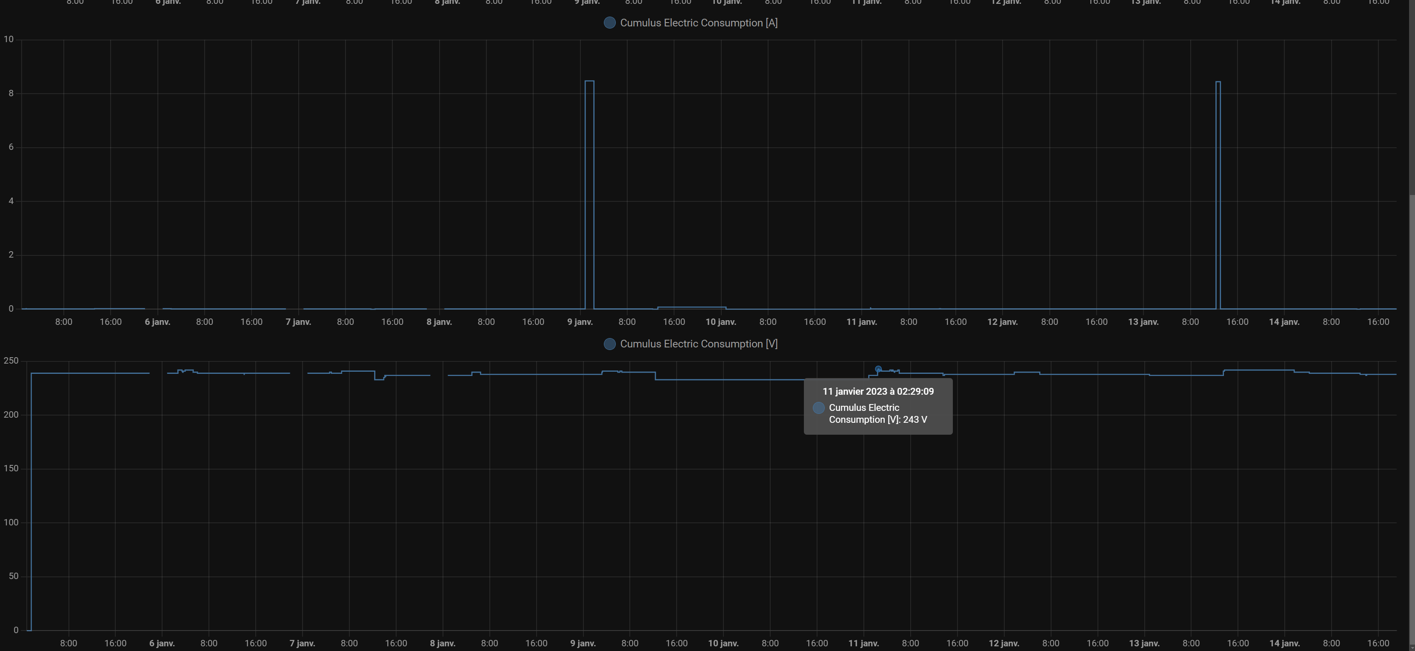Click the top of the 13 janv. current spike

coord(1218,82)
